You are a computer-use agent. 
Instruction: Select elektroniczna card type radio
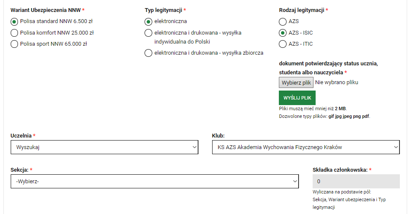pos(148,21)
